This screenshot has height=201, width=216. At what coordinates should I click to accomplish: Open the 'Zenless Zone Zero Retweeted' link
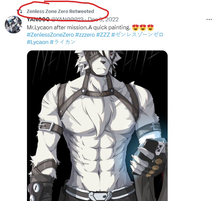point(60,11)
